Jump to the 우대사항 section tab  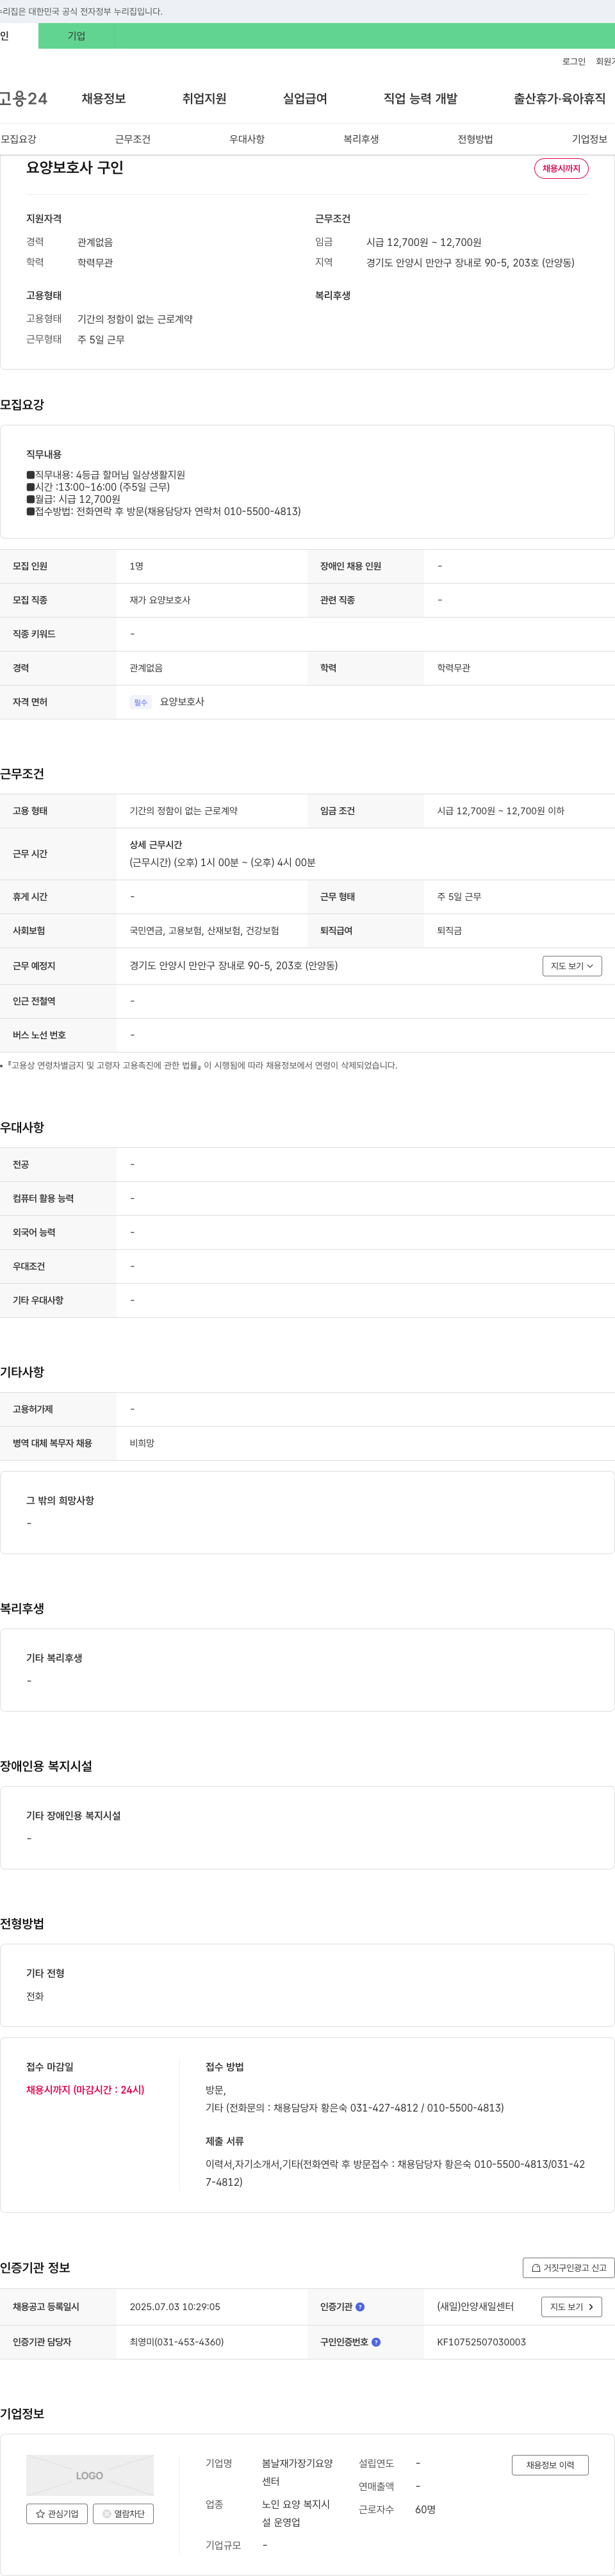247,139
